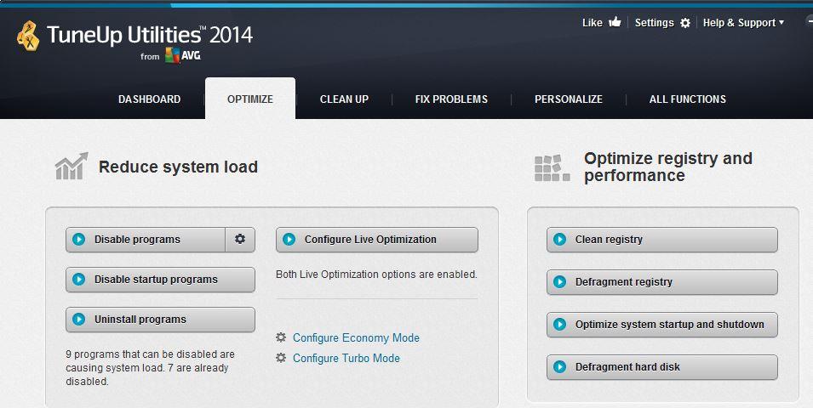The image size is (813, 408).
Task: Click the gear icon beside Configure Economy Mode
Action: coord(281,337)
